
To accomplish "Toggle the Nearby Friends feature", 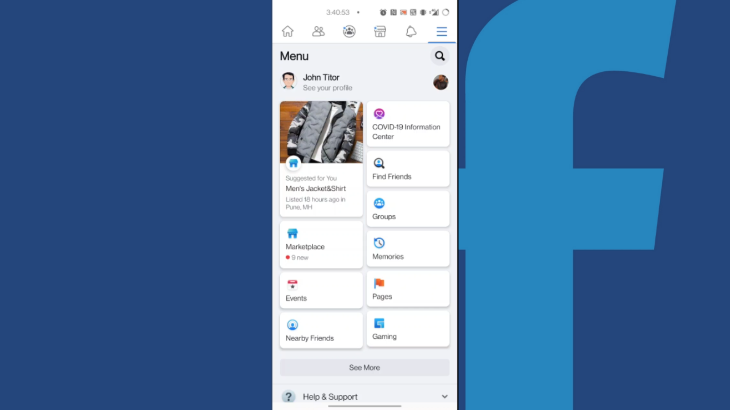I will (321, 330).
